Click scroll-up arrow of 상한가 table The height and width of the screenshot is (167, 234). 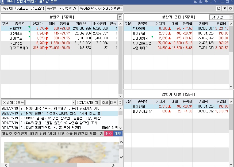click(120, 24)
